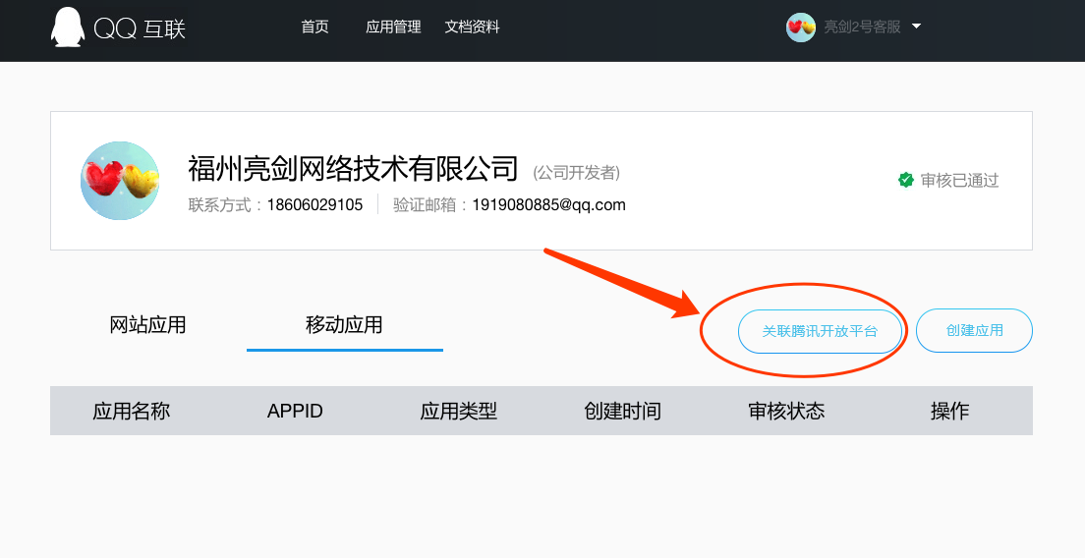This screenshot has width=1085, height=558.
Task: Click the 应用类型 column header
Action: point(459,411)
